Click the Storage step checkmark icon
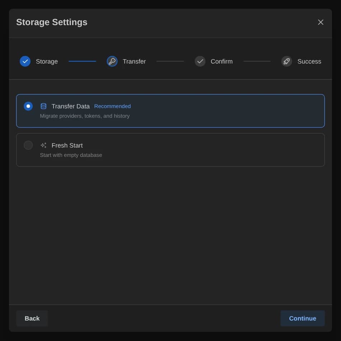The height and width of the screenshot is (341, 341). [25, 61]
